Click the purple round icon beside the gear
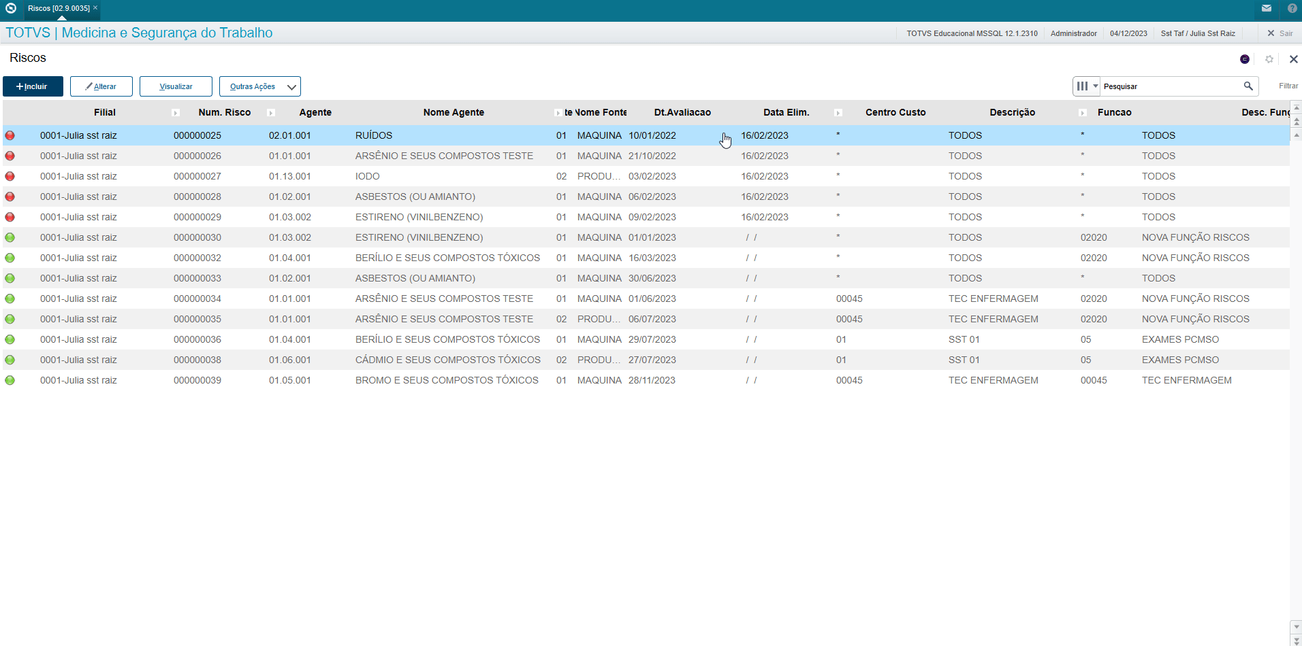Viewport: 1302px width, 646px height. [1245, 59]
